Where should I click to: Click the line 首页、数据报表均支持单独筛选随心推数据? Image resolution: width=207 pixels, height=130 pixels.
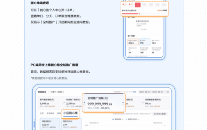pyautogui.click(x=60, y=72)
